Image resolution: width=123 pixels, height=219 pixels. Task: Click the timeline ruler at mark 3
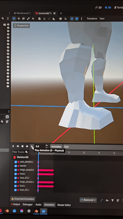click(84, 153)
